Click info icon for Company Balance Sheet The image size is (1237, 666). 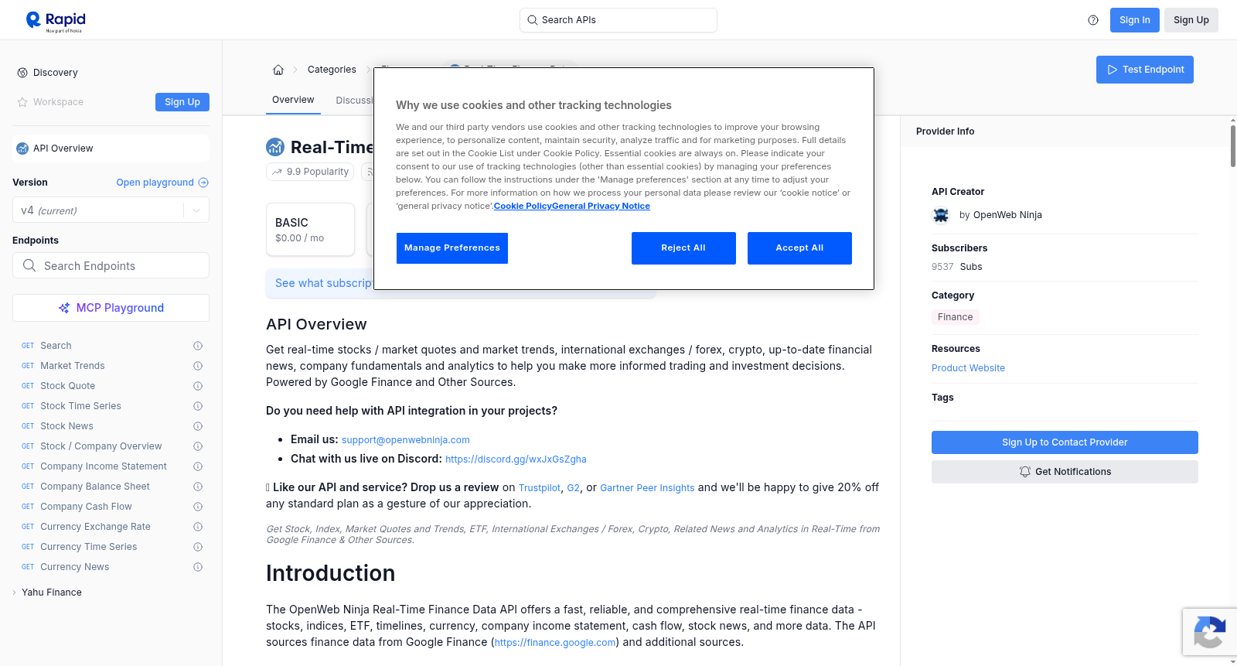198,487
